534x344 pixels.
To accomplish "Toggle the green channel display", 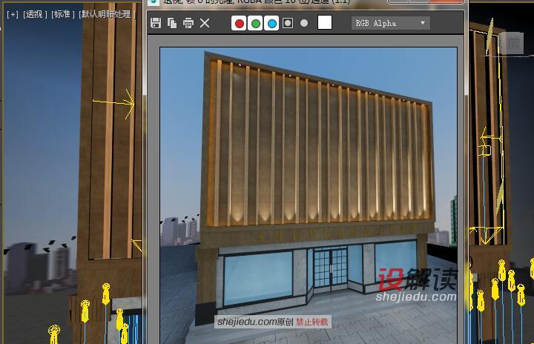I will [255, 23].
